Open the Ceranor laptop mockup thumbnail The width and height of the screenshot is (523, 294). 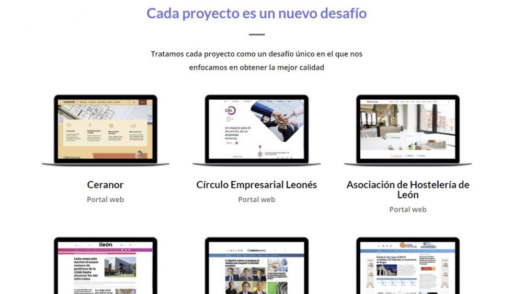[106, 131]
